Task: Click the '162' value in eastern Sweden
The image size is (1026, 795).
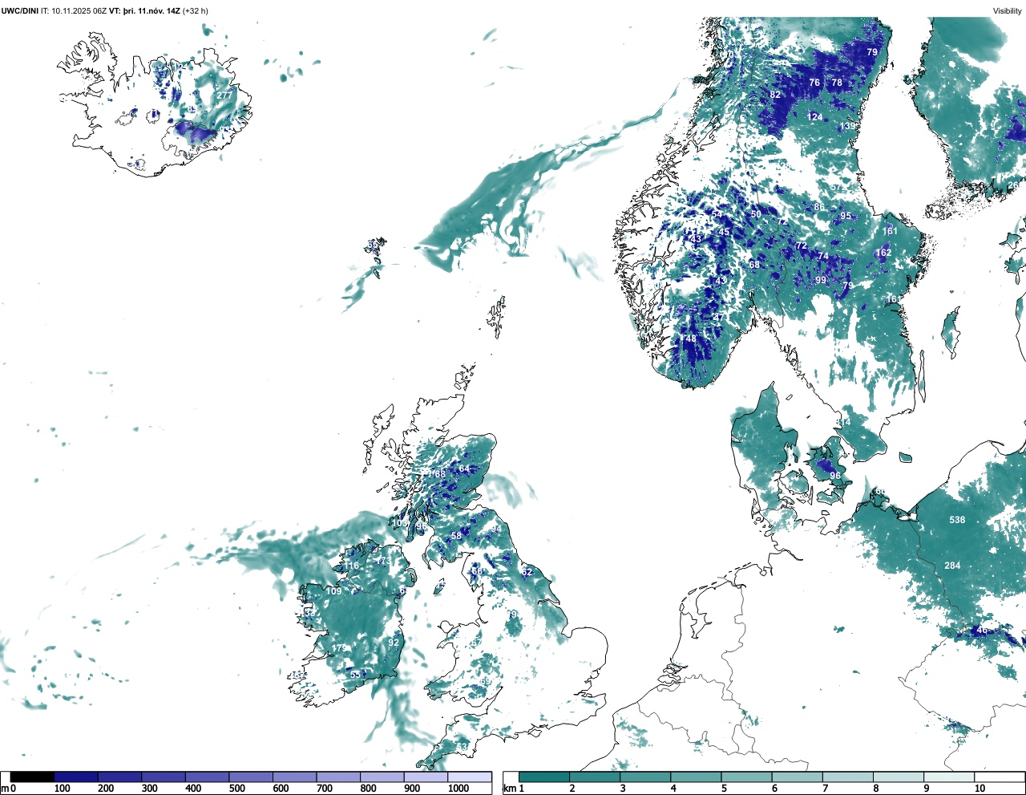Action: point(883,253)
